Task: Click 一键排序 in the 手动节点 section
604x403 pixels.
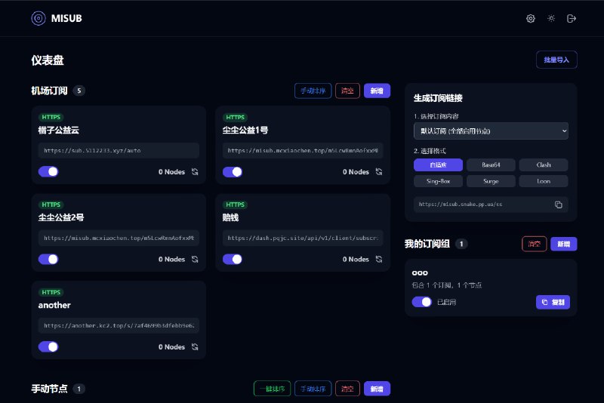Action: coord(272,389)
